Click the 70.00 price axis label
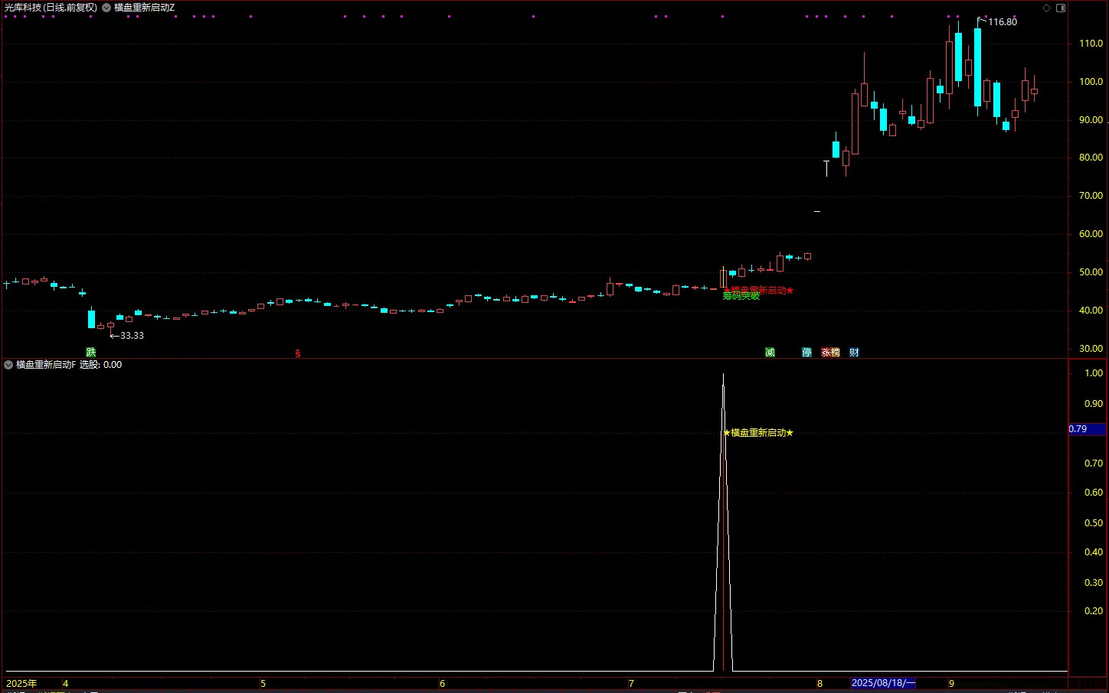This screenshot has width=1109, height=693. [1091, 196]
